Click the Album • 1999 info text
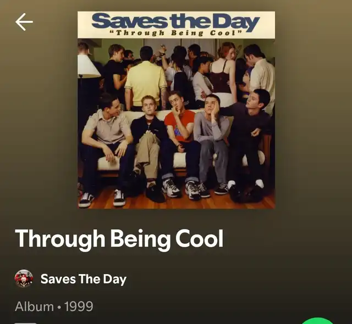 click(x=54, y=306)
